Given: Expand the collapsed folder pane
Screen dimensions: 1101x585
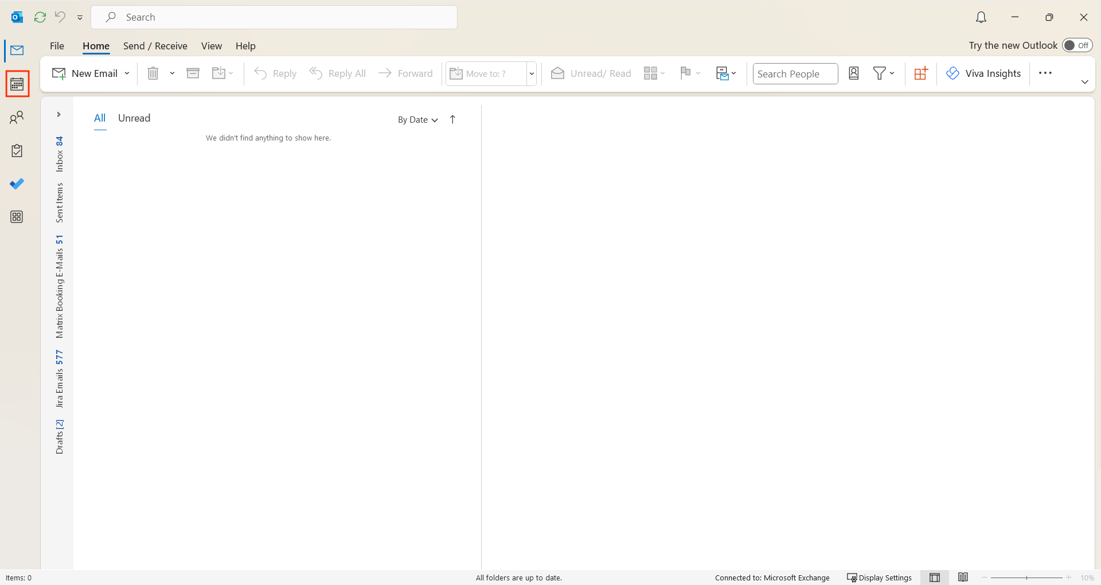Looking at the screenshot, I should point(58,115).
